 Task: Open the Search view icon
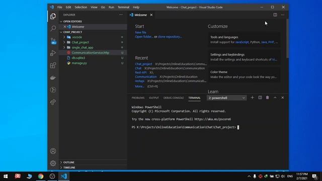53,28
